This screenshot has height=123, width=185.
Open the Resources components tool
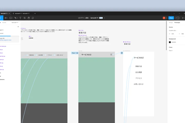click(25, 18)
